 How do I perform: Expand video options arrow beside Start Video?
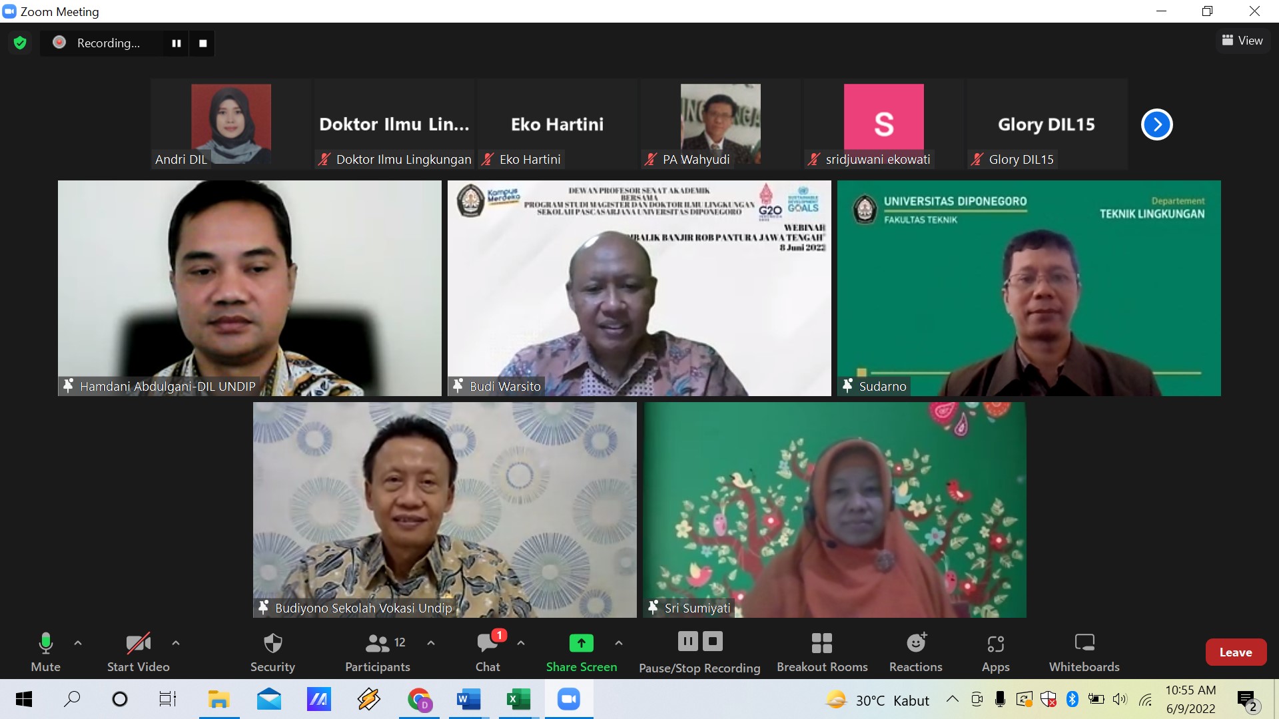pyautogui.click(x=176, y=643)
